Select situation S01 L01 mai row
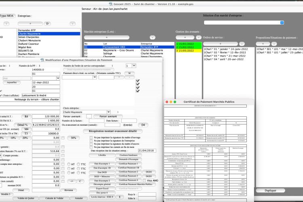 pos(280,49)
